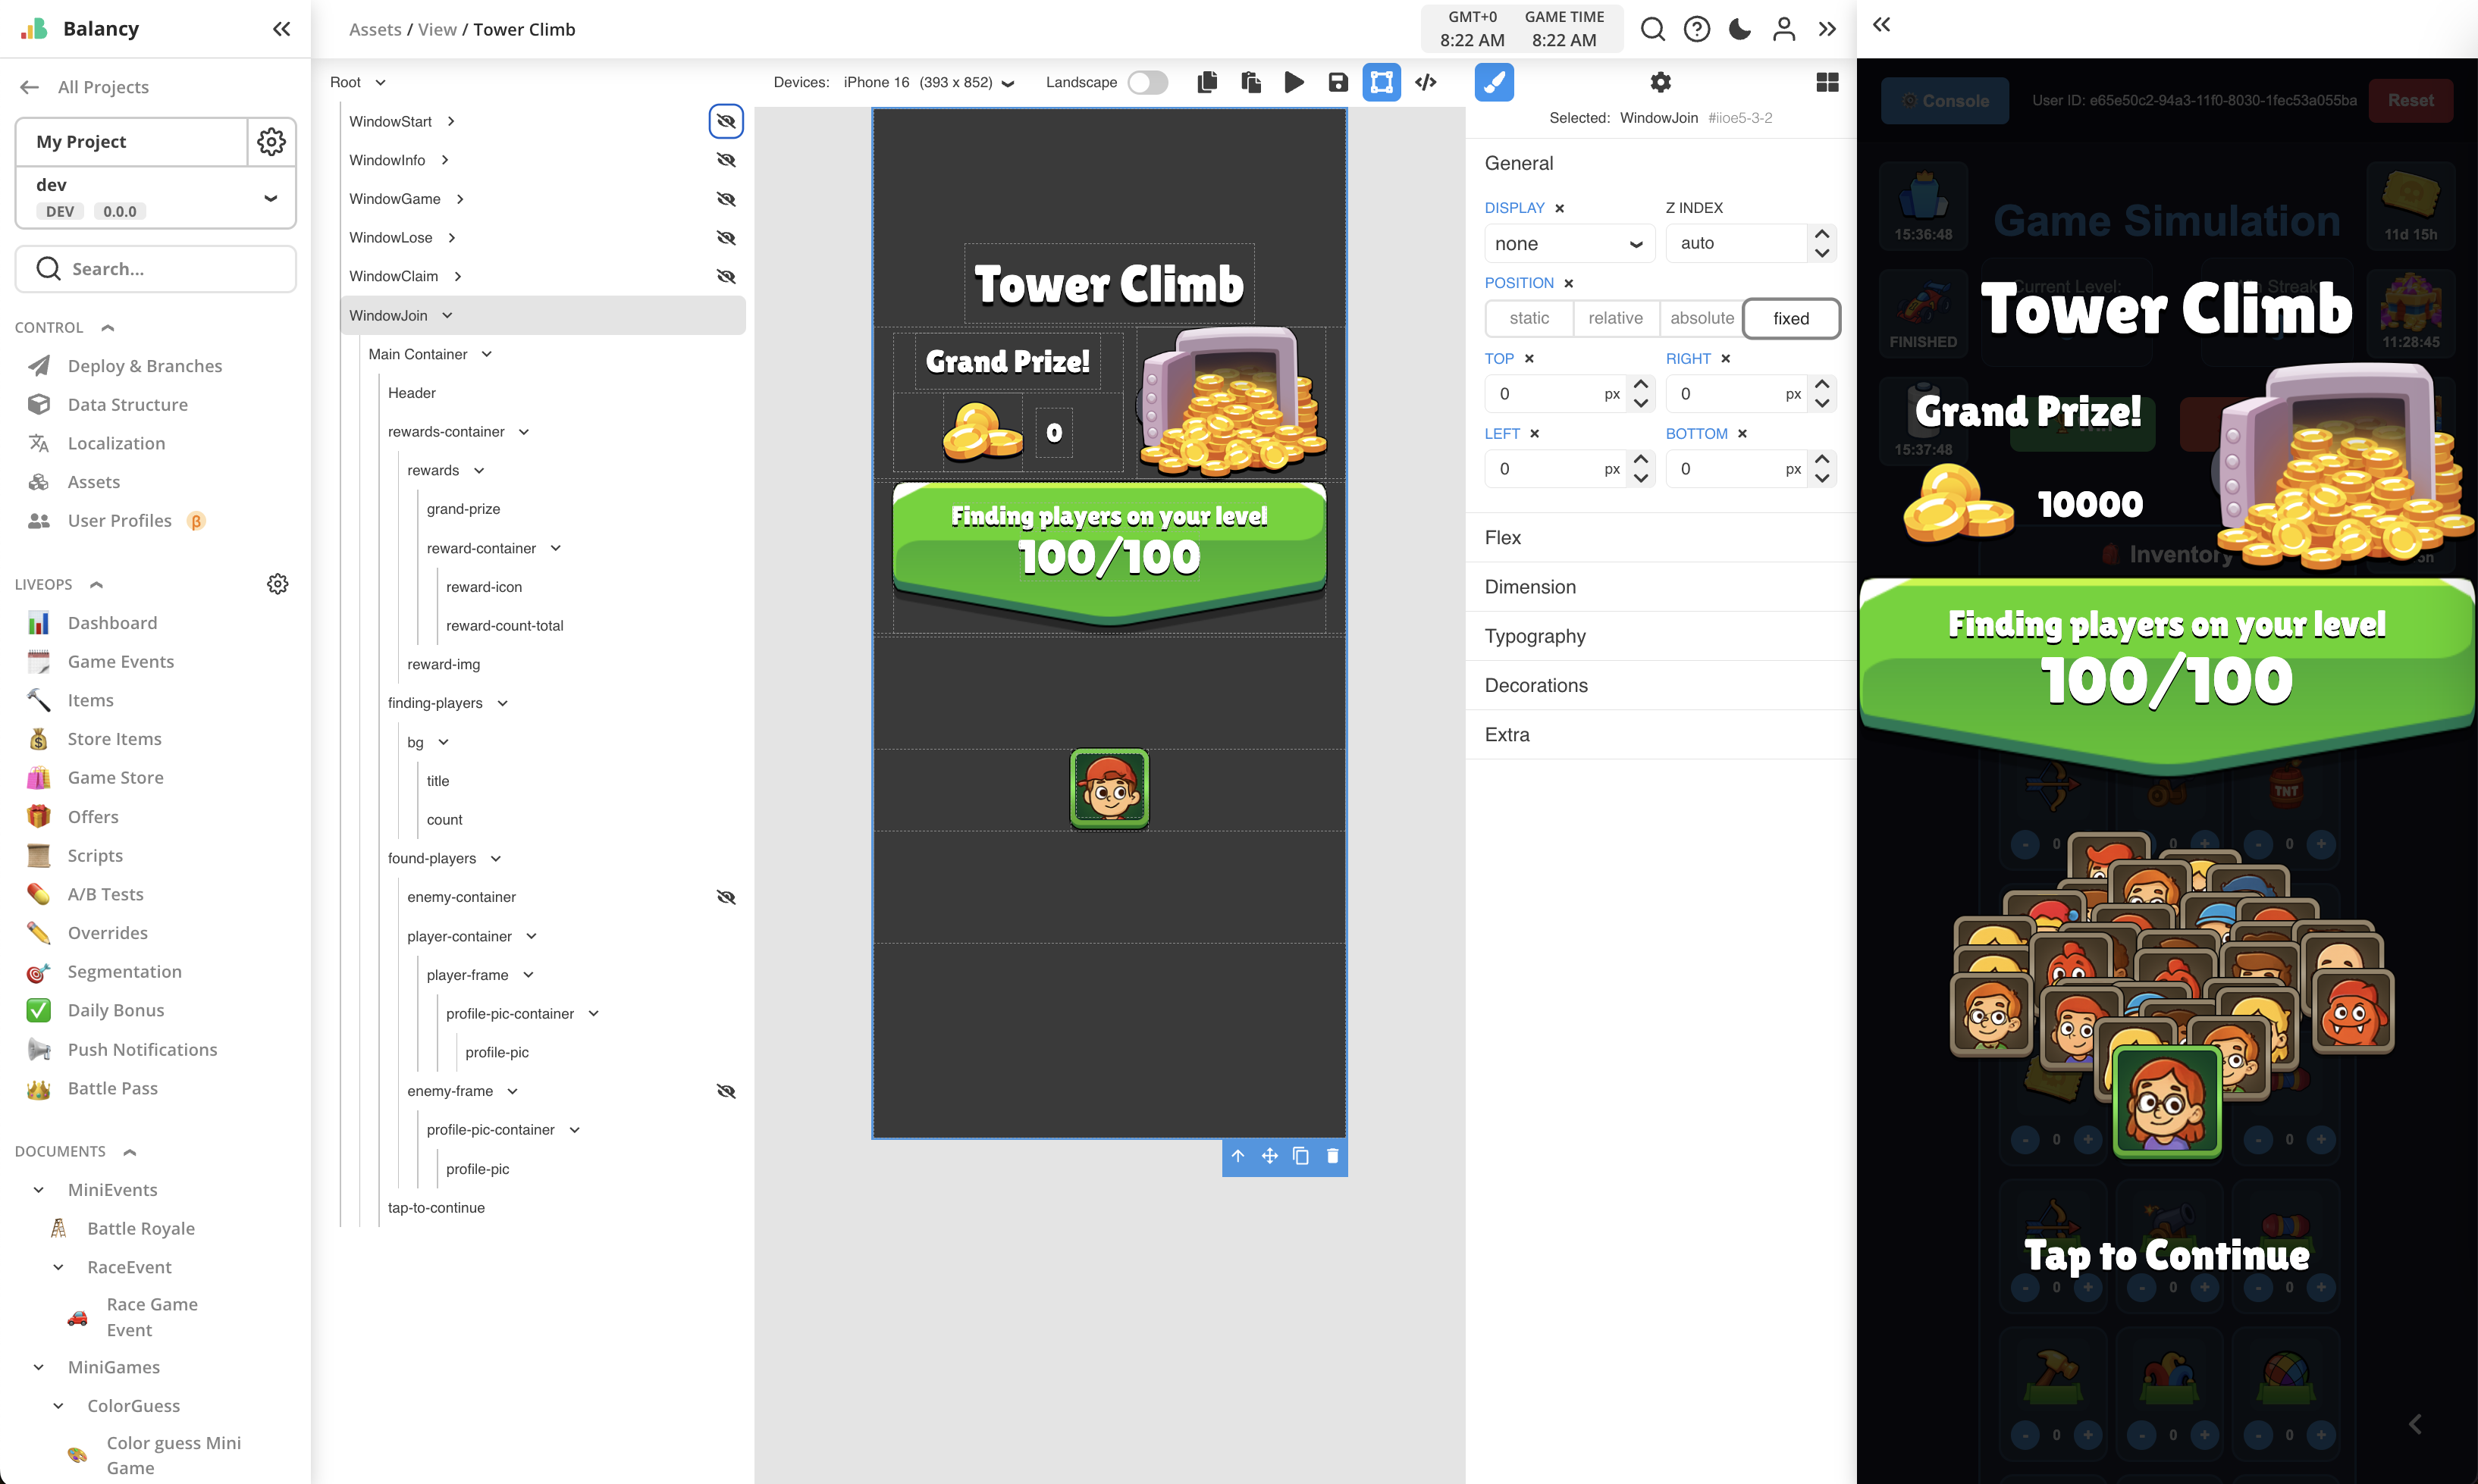Expand the top bar double chevron
2478x1484 pixels.
1827,29
